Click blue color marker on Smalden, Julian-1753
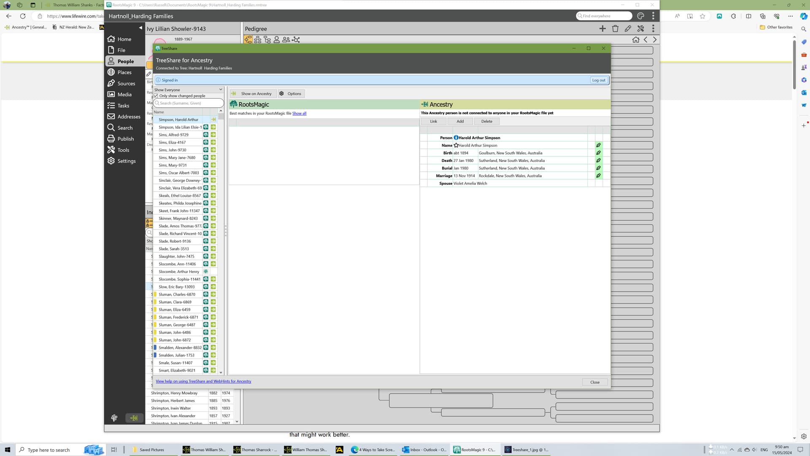Image resolution: width=810 pixels, height=456 pixels. pyautogui.click(x=155, y=355)
